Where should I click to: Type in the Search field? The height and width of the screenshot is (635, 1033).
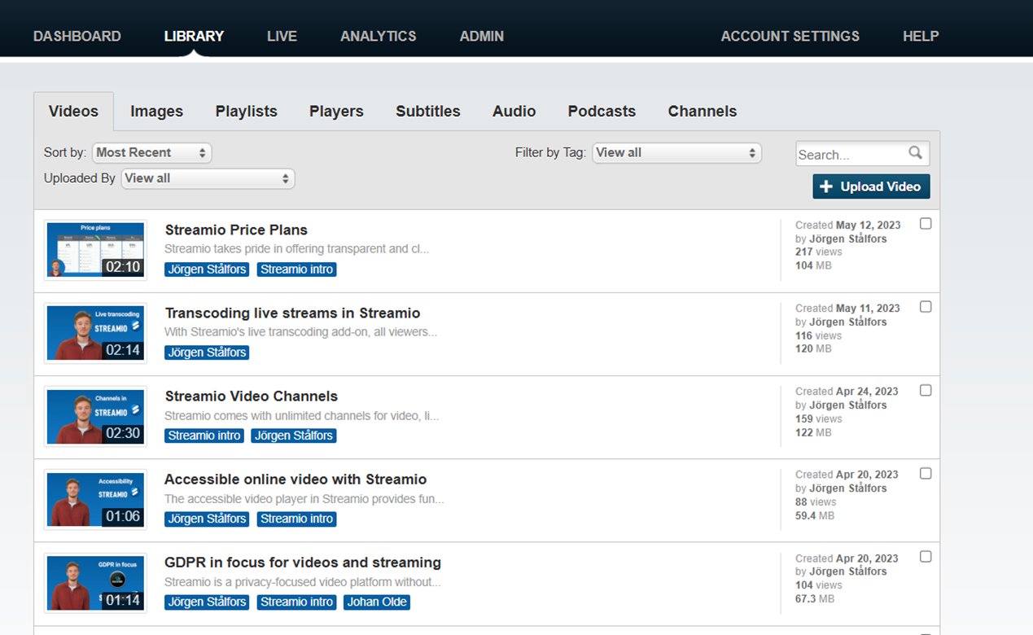tap(851, 154)
